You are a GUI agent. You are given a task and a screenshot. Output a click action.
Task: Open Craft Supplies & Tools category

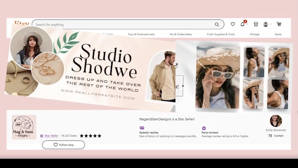tap(220, 34)
